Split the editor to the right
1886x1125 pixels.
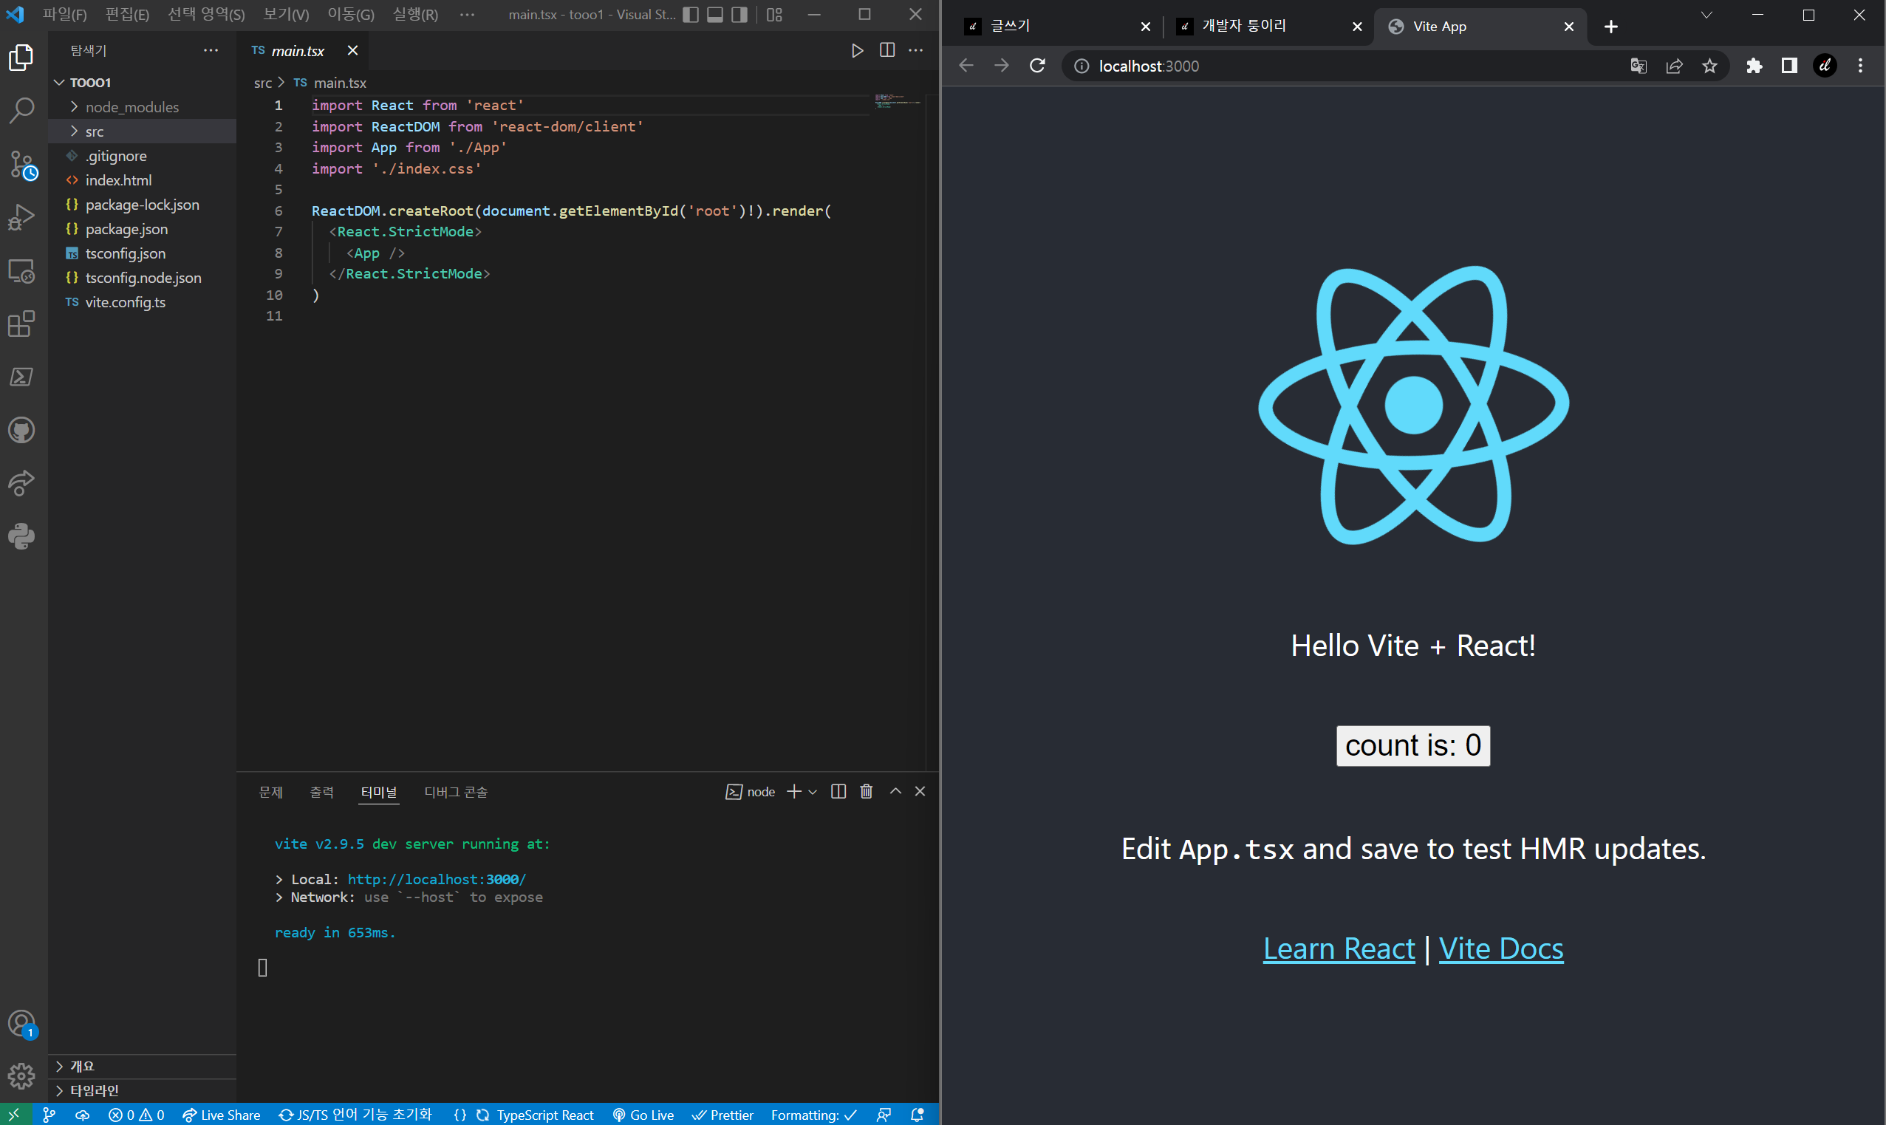pos(887,51)
